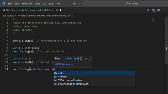Viewport: 168px width, 94px height.
Task: Click the minimap code preview
Action: (x=155, y=20)
